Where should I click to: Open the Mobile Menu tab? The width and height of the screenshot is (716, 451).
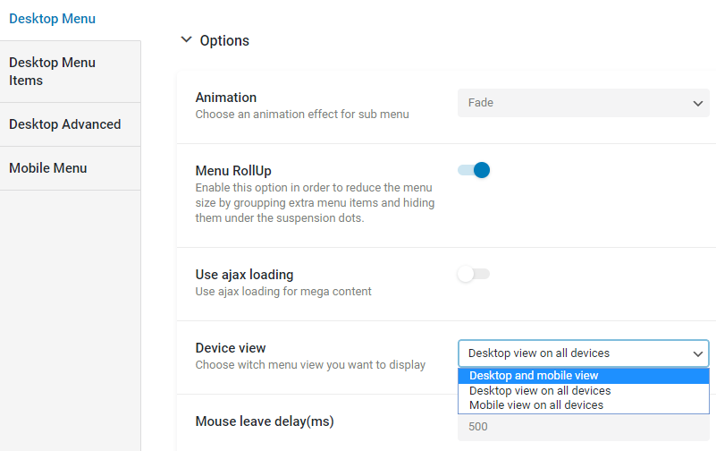(71, 168)
